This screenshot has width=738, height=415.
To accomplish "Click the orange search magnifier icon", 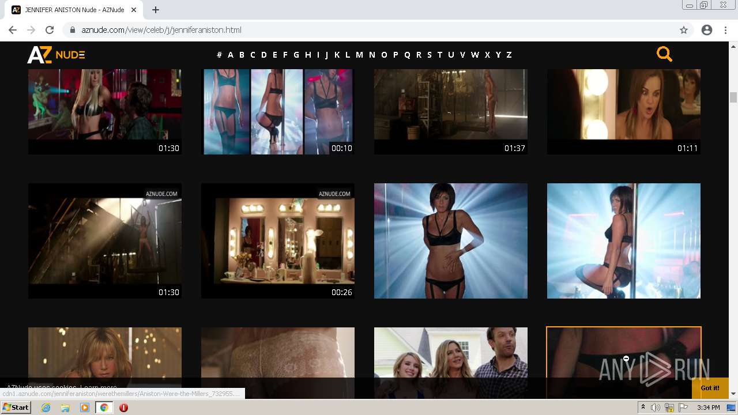I will tap(664, 54).
